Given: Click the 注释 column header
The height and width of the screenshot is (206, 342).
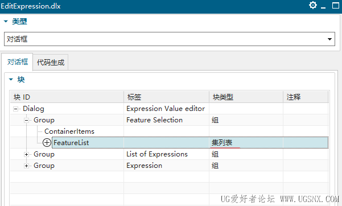Looking at the screenshot, I should 306,97.
